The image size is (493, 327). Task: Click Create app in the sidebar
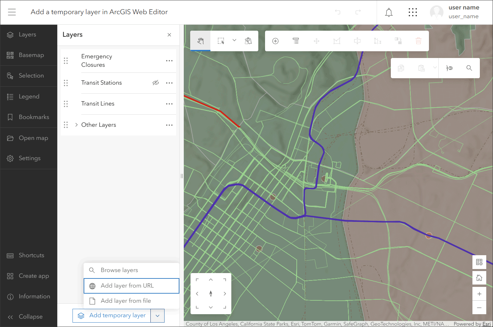pos(29,276)
